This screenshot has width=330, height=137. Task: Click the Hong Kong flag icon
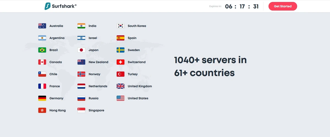[42, 110]
